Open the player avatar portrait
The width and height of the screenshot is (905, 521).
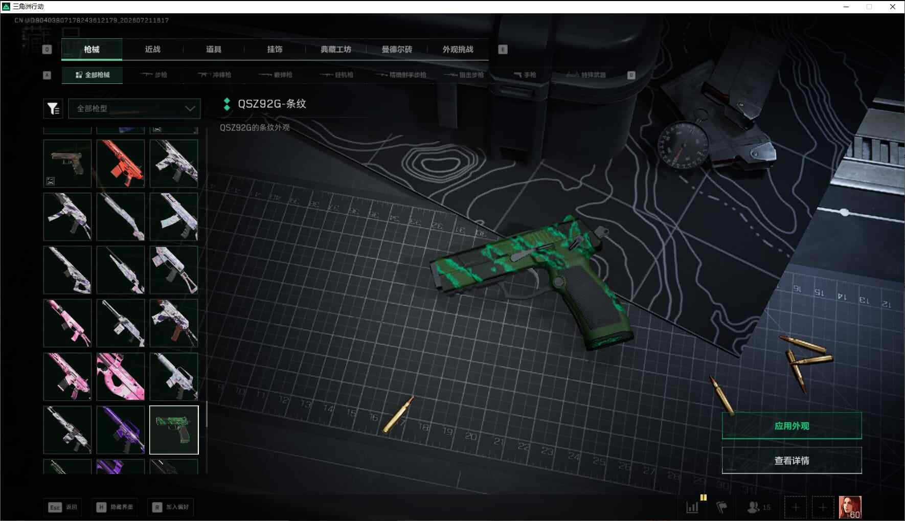(850, 507)
